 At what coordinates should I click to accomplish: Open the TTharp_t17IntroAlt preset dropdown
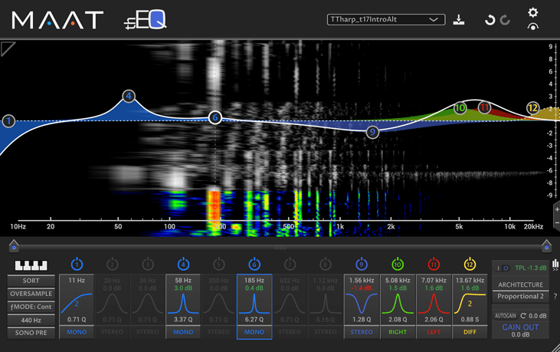386,19
